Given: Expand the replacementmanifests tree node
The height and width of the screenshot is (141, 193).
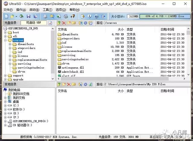Looking at the screenshot, I should coord(10,60).
